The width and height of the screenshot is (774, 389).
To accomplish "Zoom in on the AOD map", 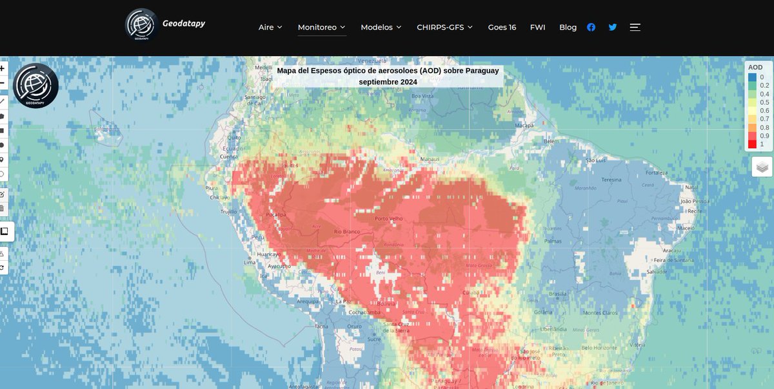I will coord(3,68).
